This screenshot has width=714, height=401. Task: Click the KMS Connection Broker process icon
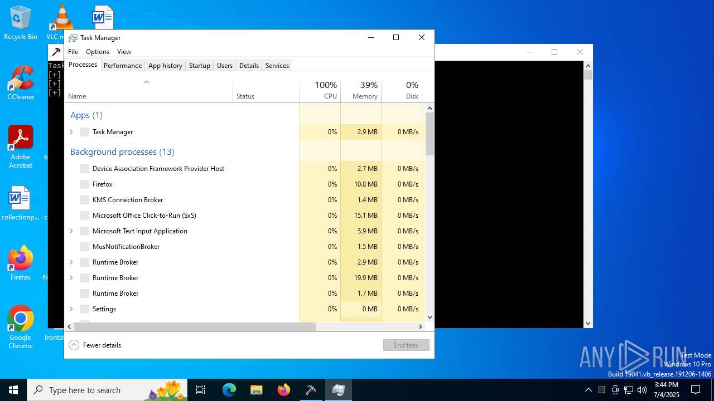click(85, 200)
